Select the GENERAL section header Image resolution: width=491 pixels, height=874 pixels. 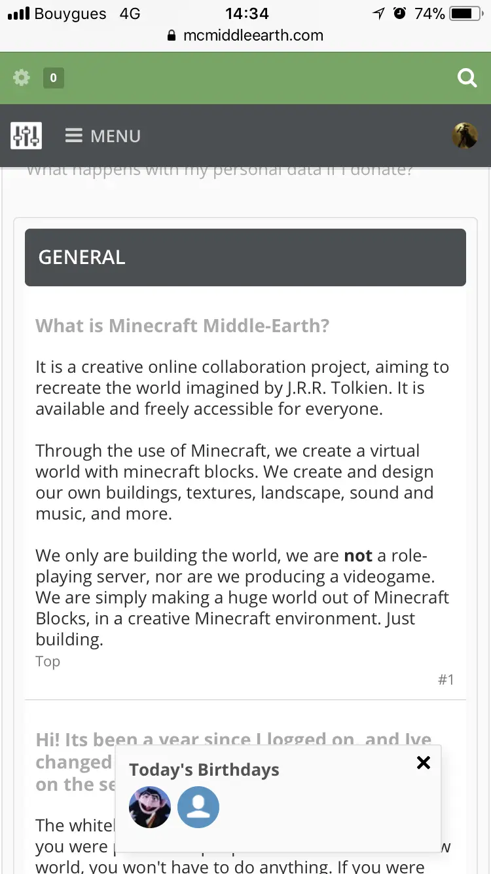pyautogui.click(x=245, y=257)
